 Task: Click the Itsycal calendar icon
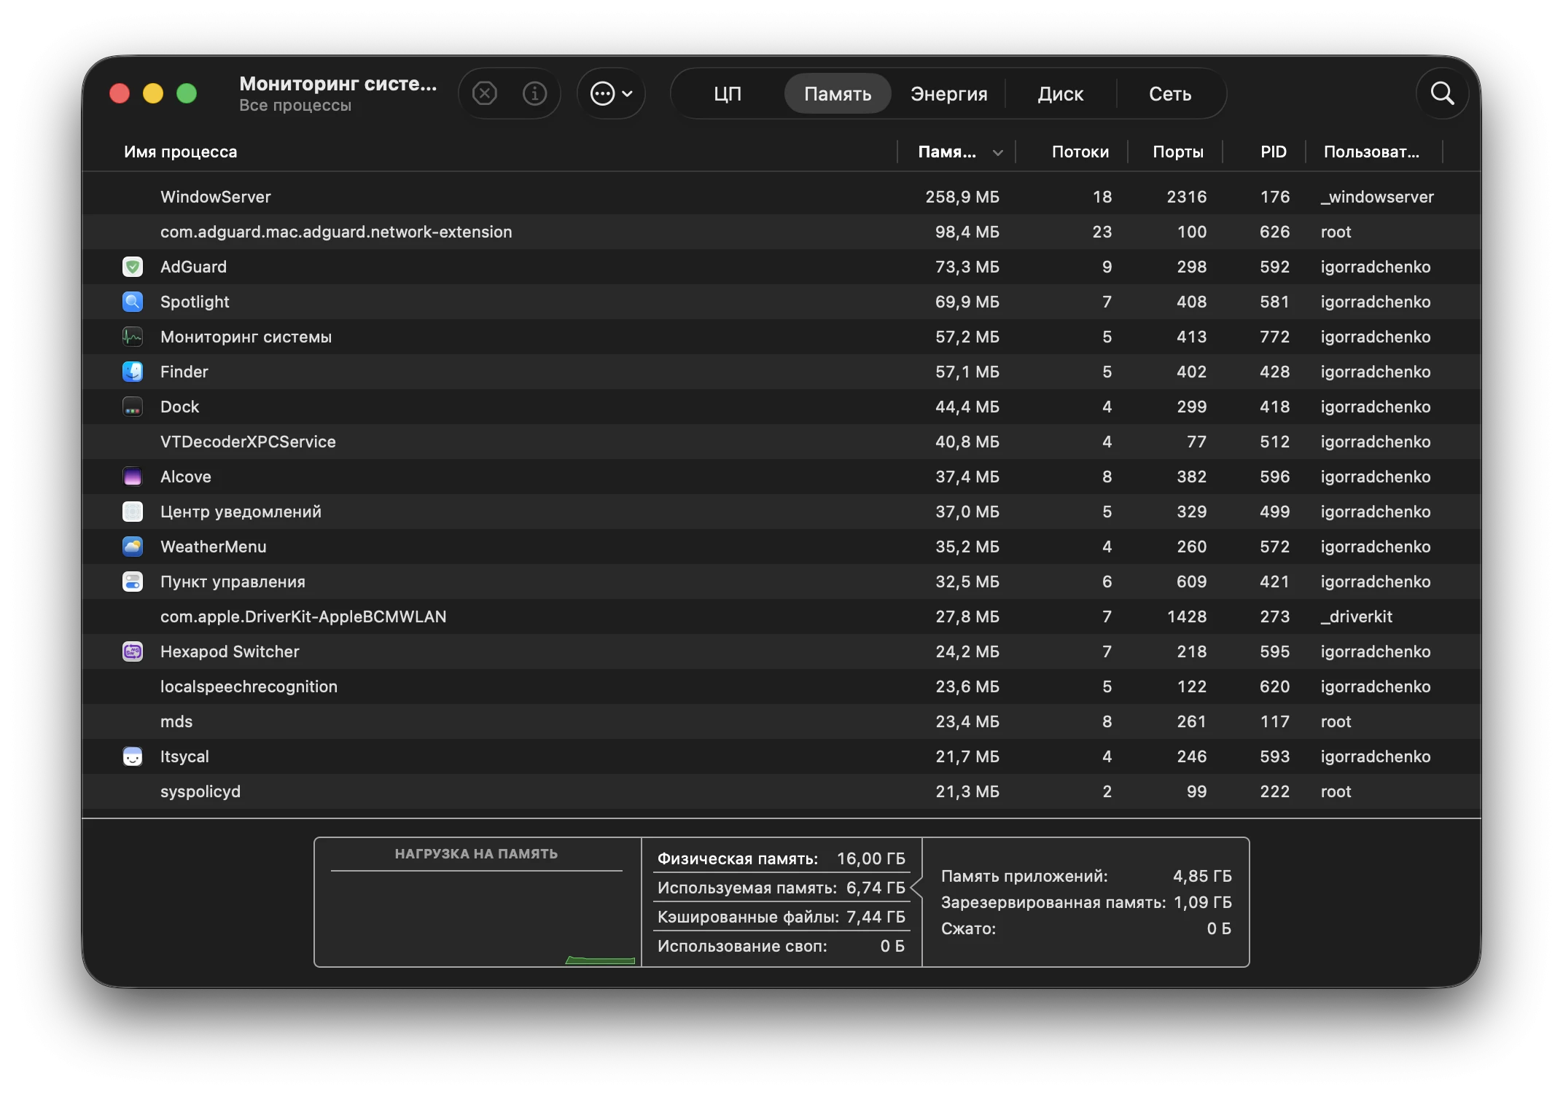(x=133, y=756)
